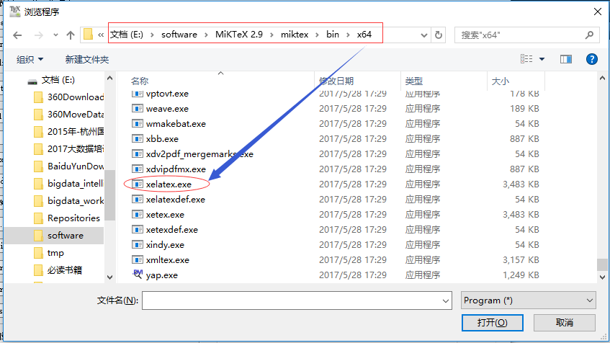Click the folder icon in address bar
This screenshot has width=610, height=343.
[88, 35]
